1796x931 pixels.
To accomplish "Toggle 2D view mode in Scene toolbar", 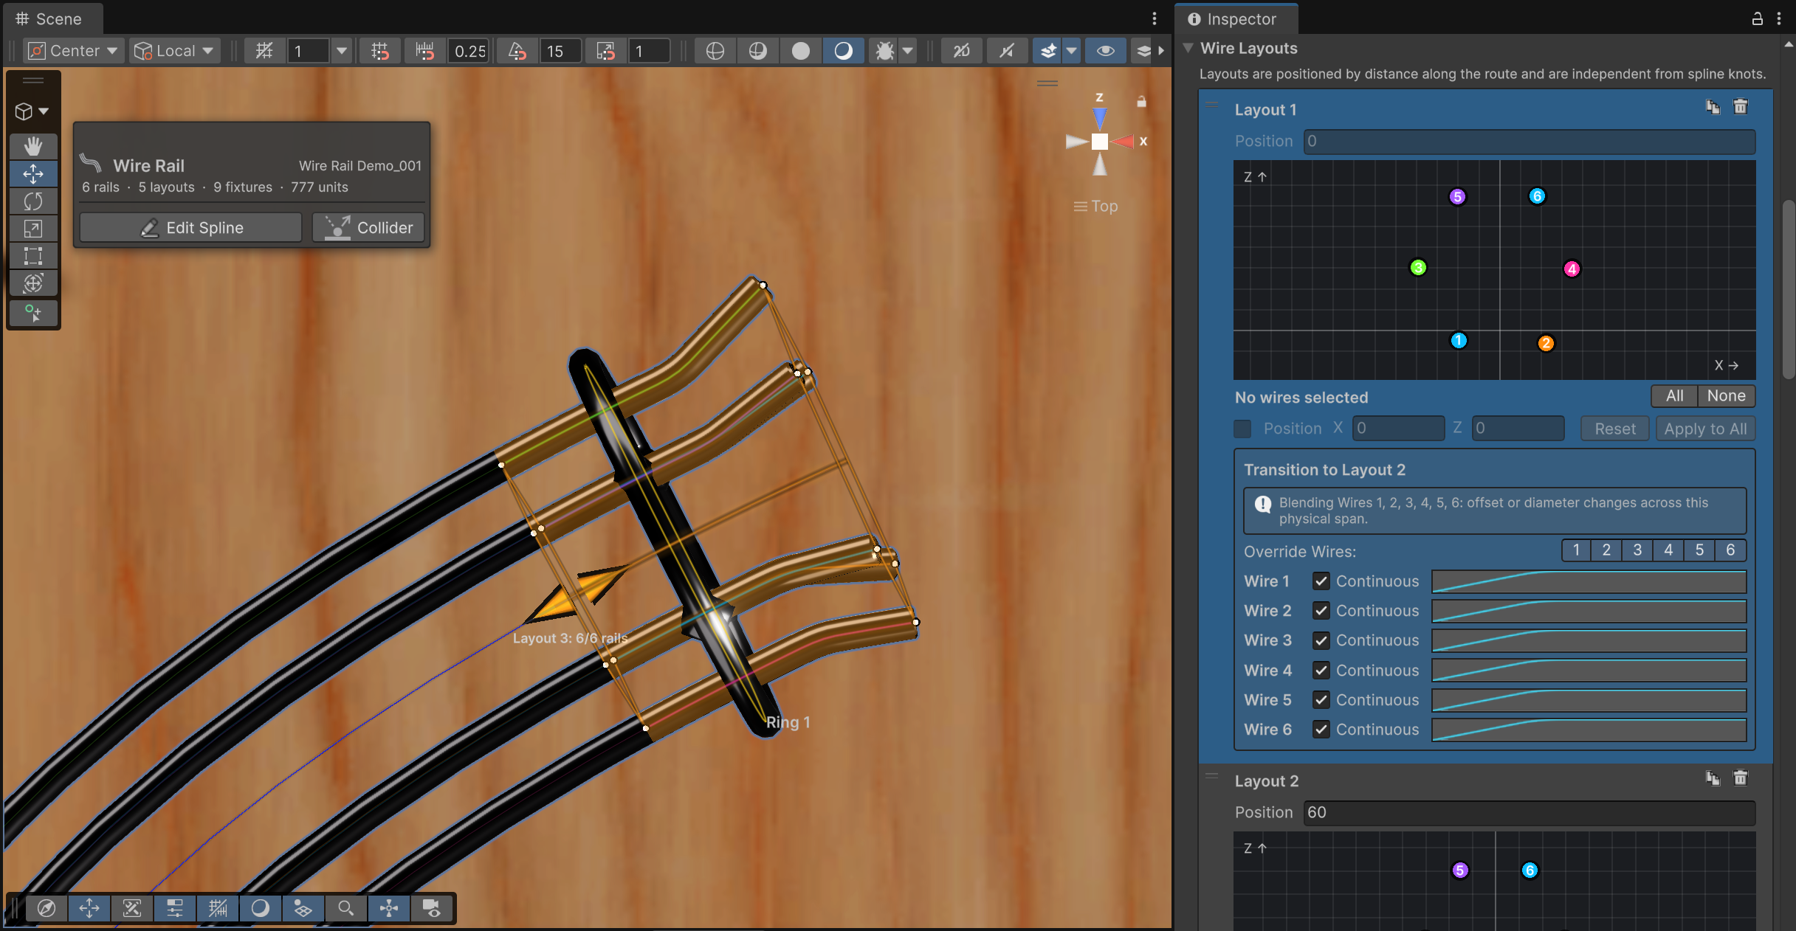I will pos(961,51).
